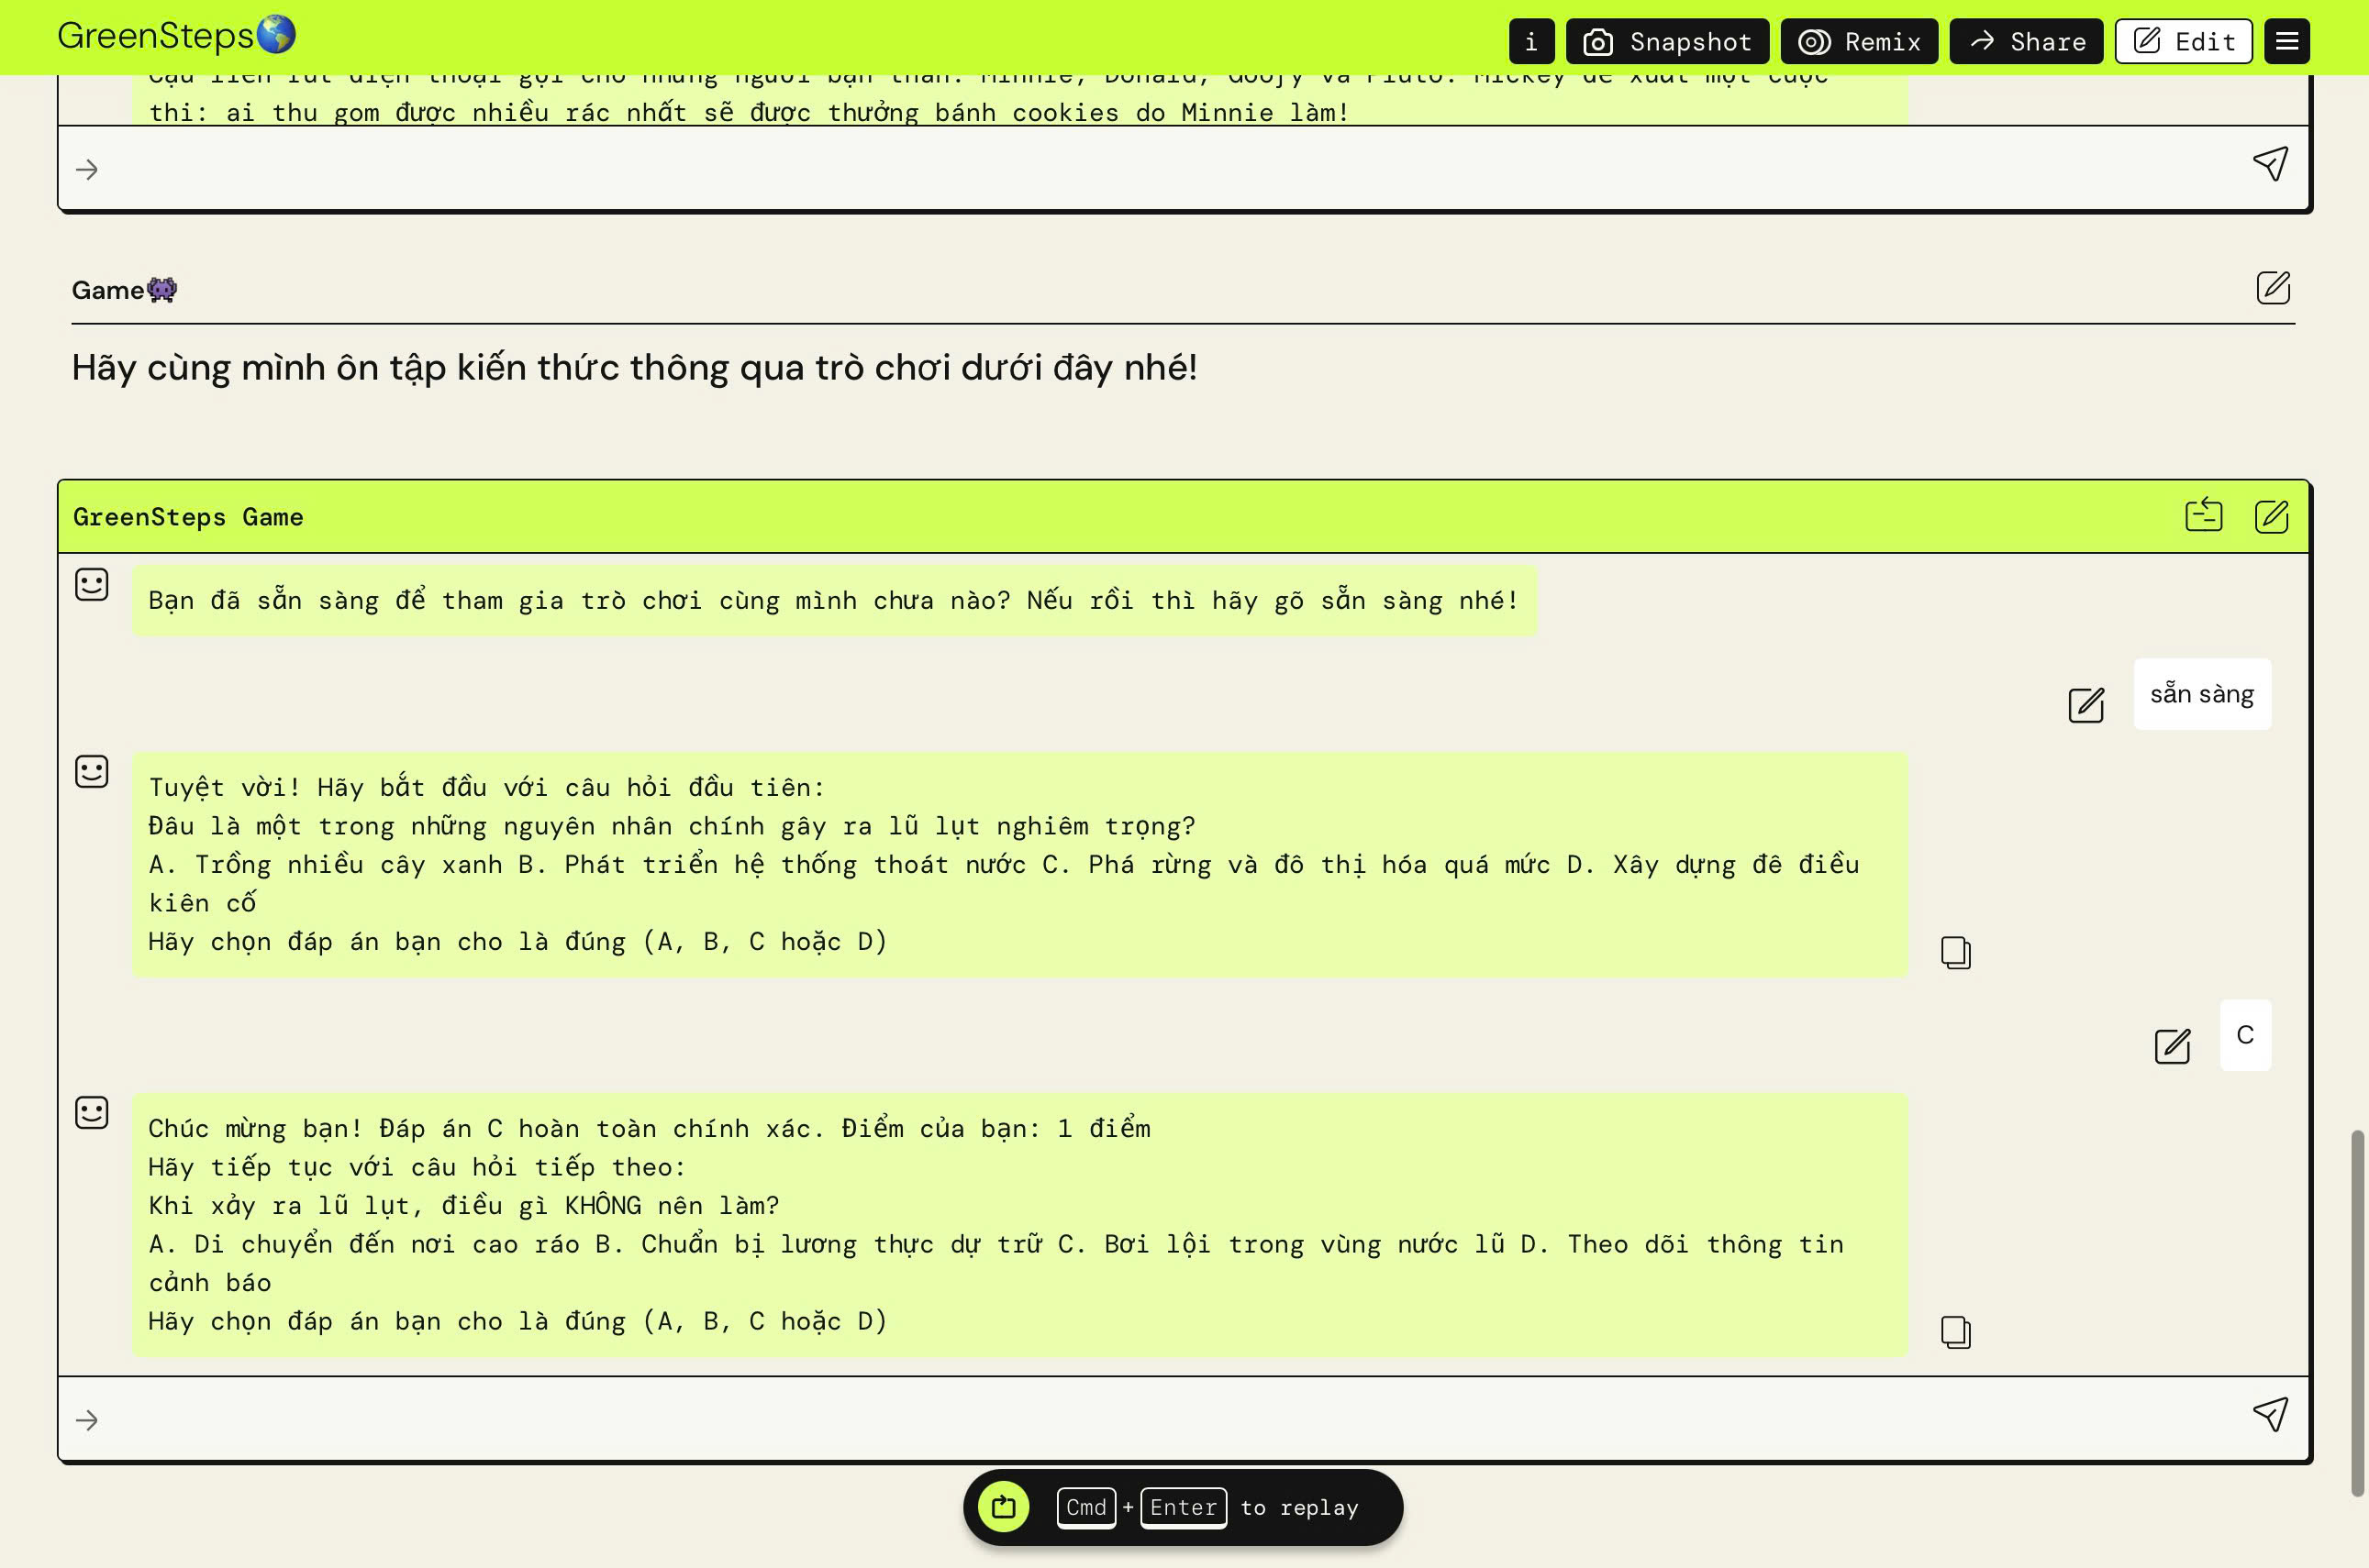This screenshot has width=2369, height=1568.
Task: Reset the GreenSteps Game chat
Action: point(2203,515)
